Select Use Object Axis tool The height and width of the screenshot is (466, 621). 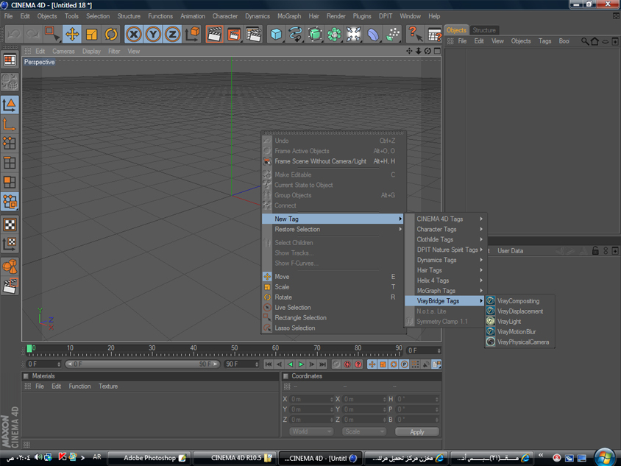click(10, 124)
